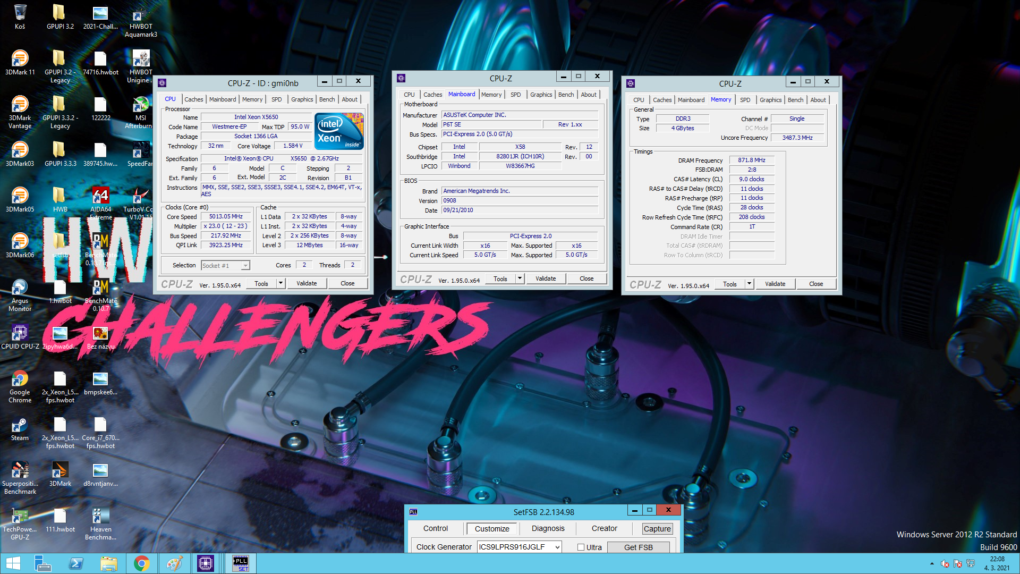Image resolution: width=1020 pixels, height=574 pixels.
Task: Expand Tools dropdown arrow in Memory CPU-Z window
Action: click(749, 284)
